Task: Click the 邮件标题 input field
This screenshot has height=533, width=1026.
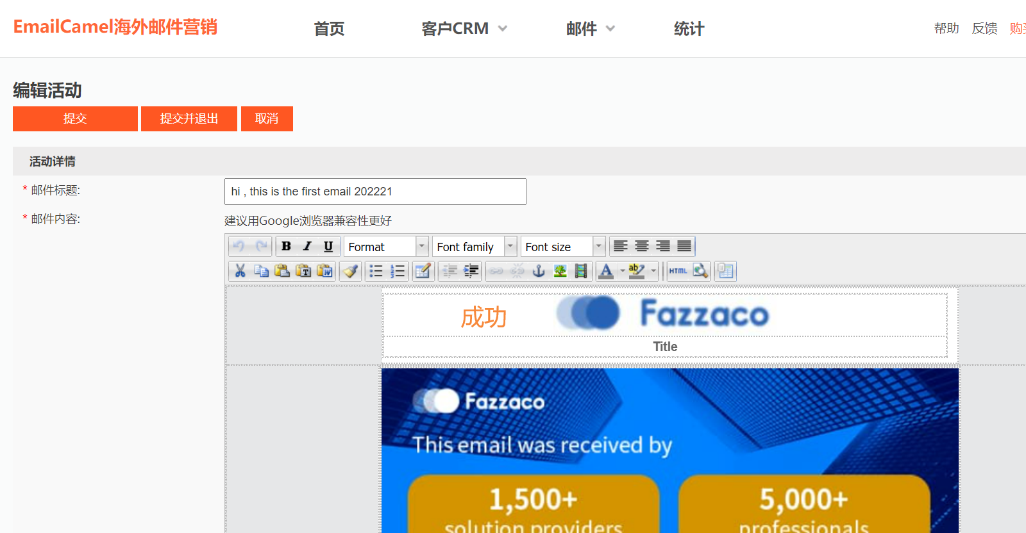Action: coord(375,192)
